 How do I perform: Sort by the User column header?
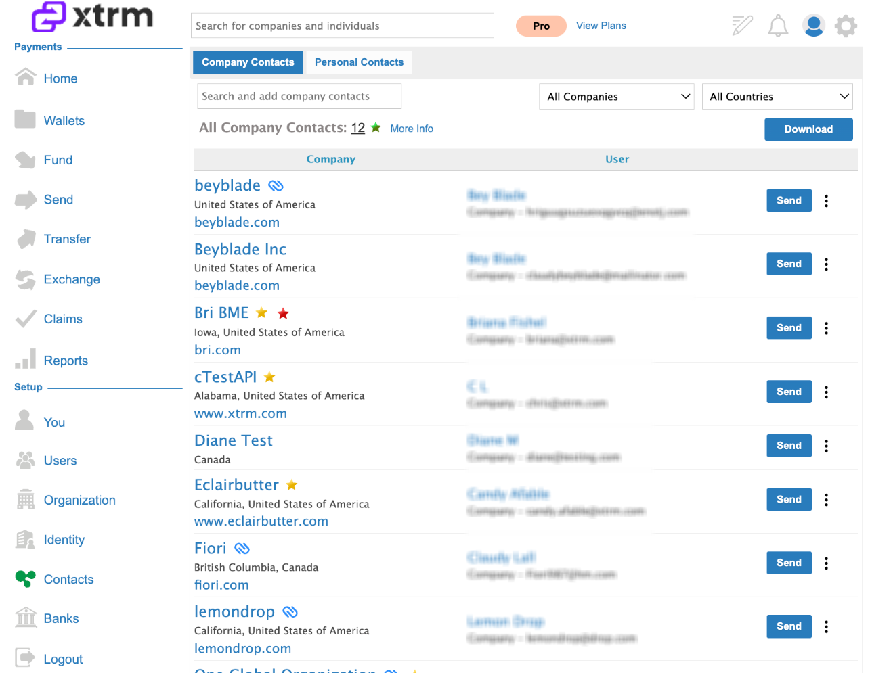617,159
